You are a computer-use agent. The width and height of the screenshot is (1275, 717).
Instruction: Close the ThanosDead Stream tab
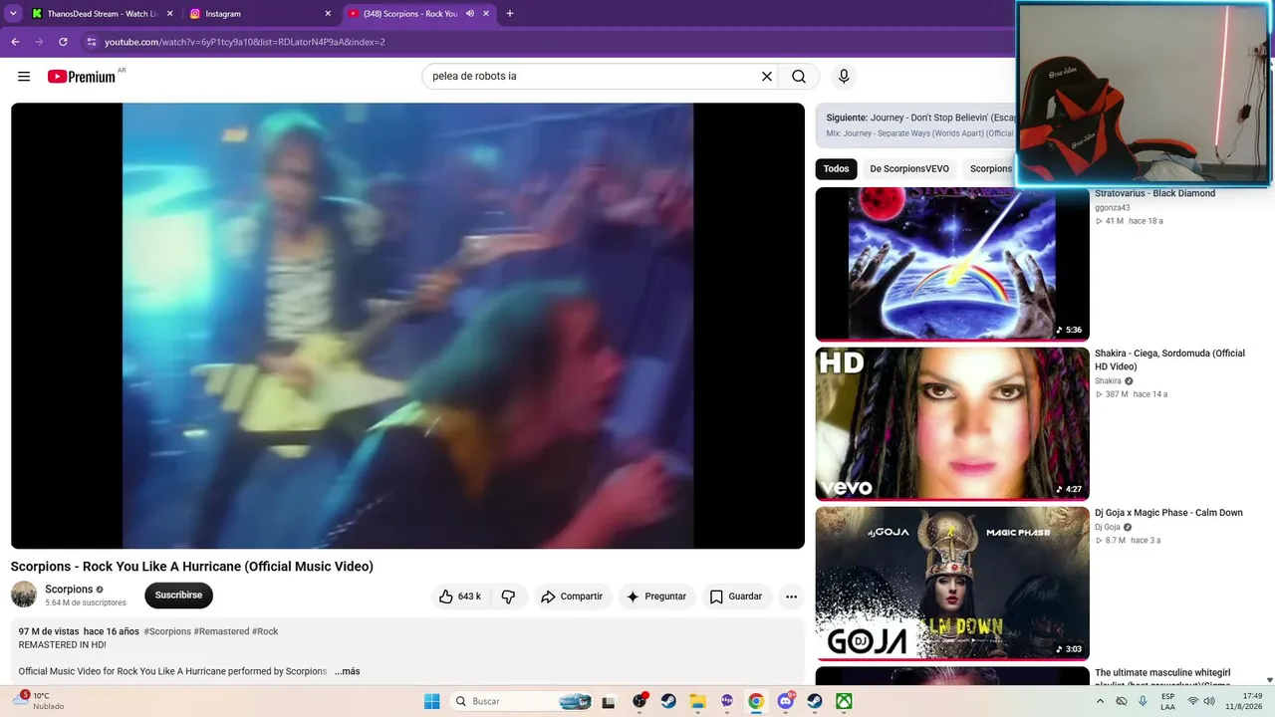point(169,14)
